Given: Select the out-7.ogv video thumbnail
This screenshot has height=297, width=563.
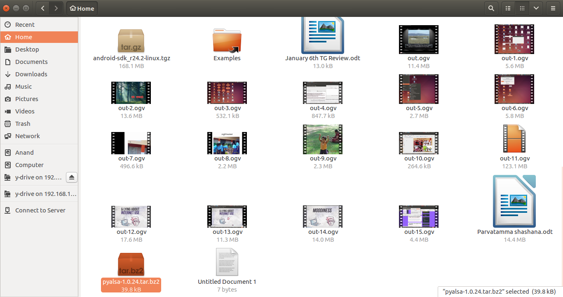Looking at the screenshot, I should (131, 143).
